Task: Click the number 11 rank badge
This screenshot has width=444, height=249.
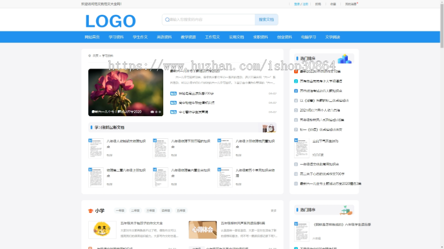Action: pos(296,184)
